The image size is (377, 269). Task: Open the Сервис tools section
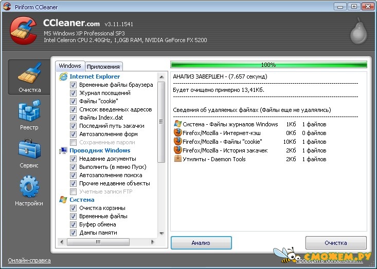29,153
